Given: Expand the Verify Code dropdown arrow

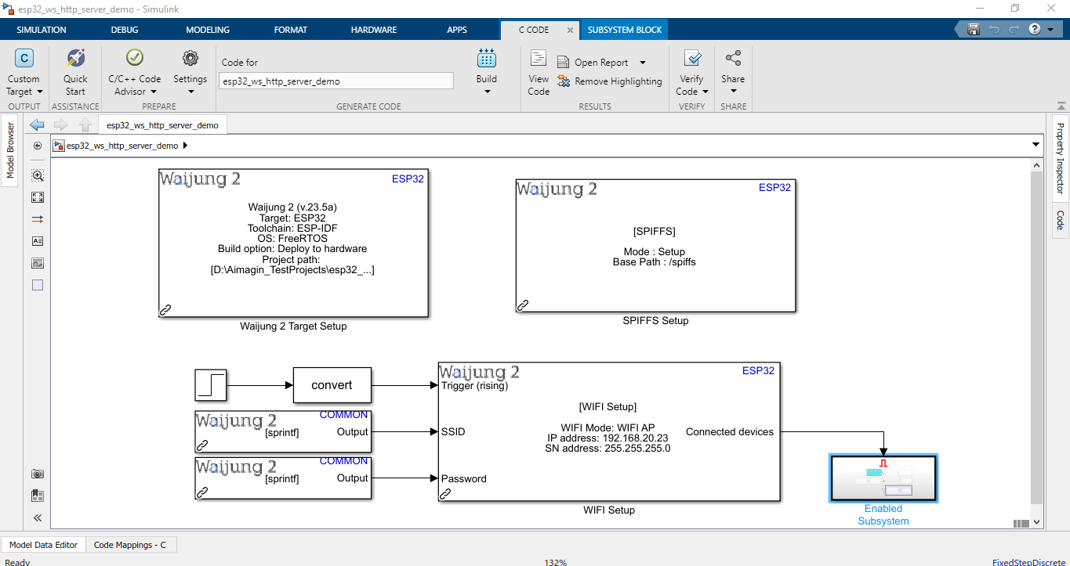Looking at the screenshot, I should (x=705, y=92).
